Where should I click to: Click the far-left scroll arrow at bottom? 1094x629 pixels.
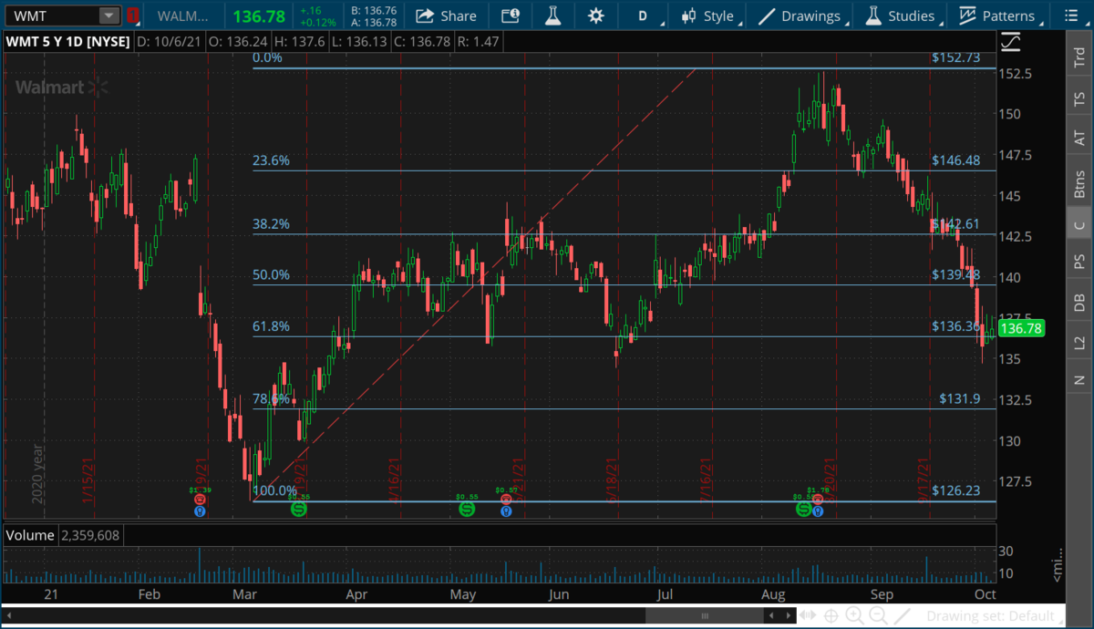tap(8, 615)
